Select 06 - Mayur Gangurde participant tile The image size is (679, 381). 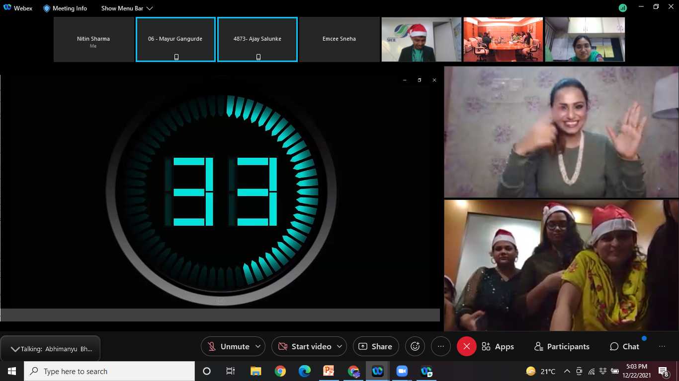[x=175, y=39]
